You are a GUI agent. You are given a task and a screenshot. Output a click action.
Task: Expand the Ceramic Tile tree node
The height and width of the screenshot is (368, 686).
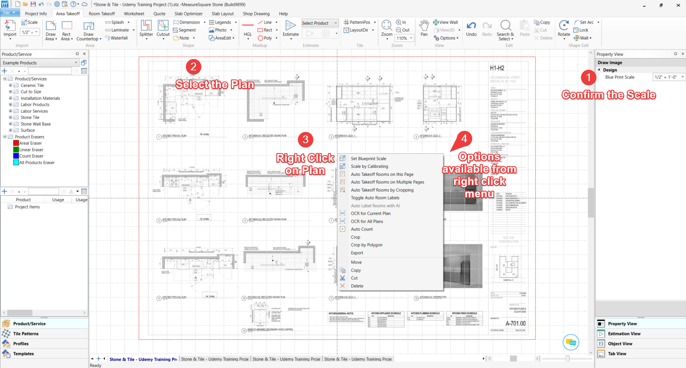pos(10,85)
